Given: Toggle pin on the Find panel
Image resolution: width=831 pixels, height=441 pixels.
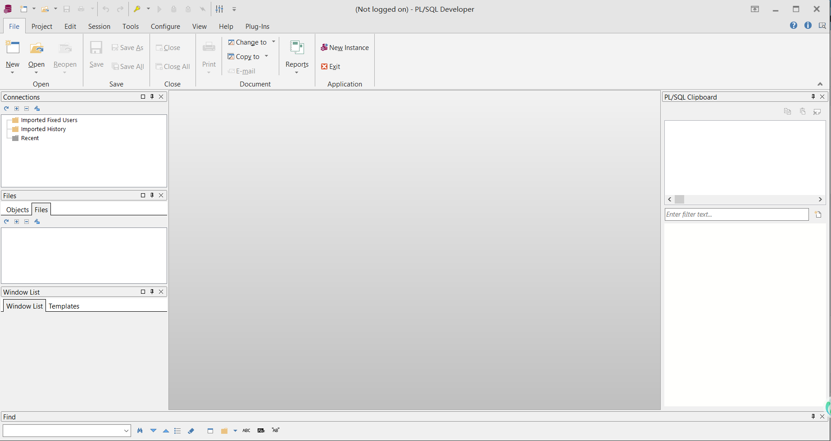Looking at the screenshot, I should tap(813, 416).
